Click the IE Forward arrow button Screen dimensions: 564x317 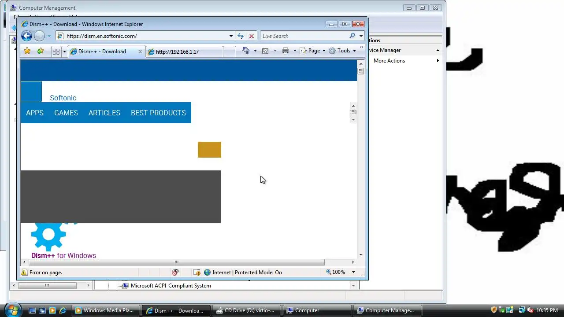[x=39, y=36]
